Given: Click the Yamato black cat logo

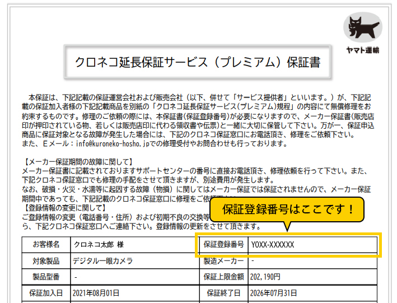Looking at the screenshot, I should 363,27.
